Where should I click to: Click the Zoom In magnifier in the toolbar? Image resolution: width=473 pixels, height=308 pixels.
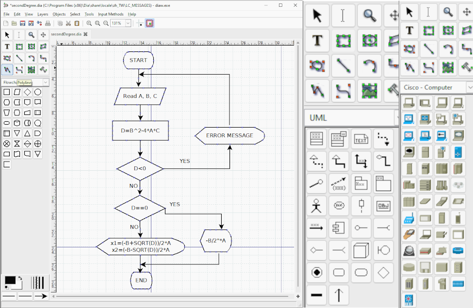[89, 23]
